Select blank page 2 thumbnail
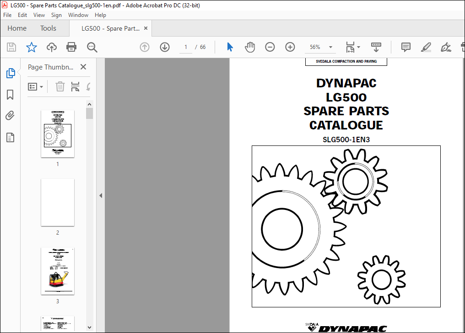This screenshot has width=465, height=333. point(58,202)
